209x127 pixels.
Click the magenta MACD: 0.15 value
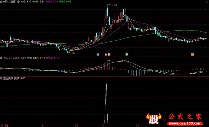point(53,58)
